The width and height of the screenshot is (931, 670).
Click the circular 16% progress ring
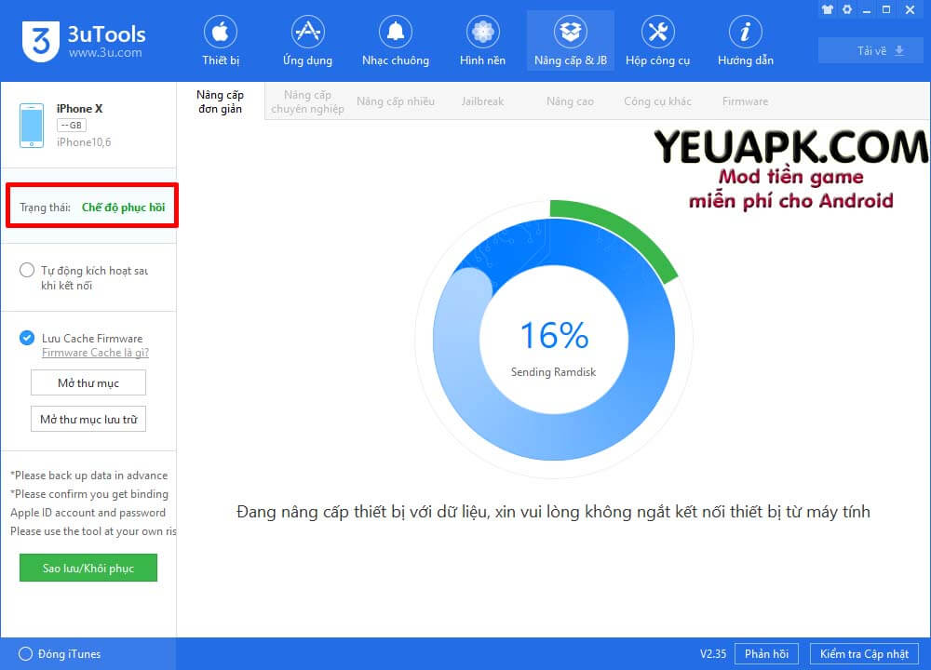point(554,339)
